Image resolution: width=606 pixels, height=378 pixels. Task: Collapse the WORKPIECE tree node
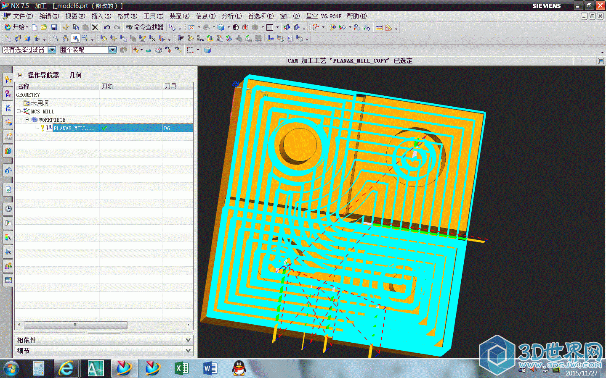[27, 120]
